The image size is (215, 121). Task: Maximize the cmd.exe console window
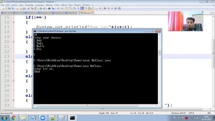tap(153, 31)
